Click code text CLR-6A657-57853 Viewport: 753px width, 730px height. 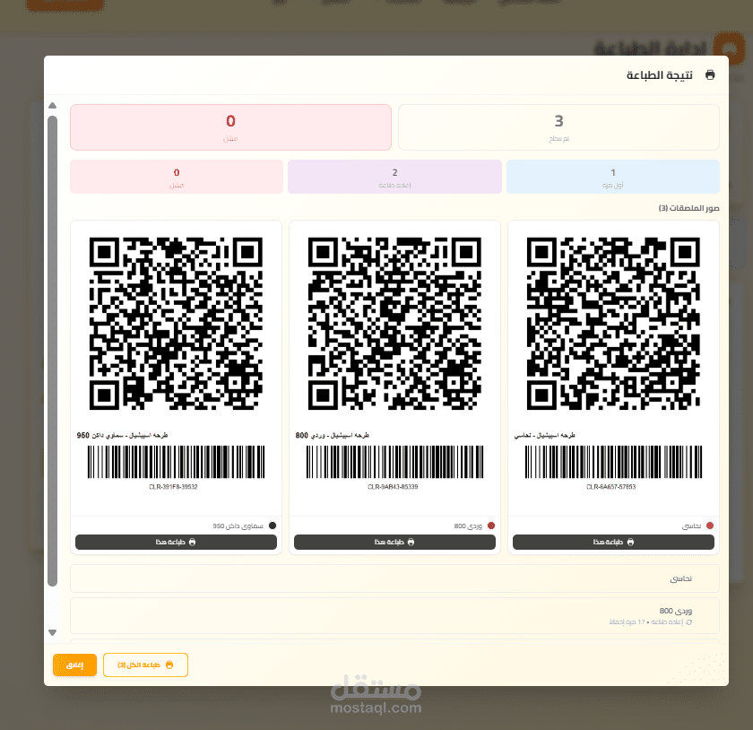pos(610,487)
